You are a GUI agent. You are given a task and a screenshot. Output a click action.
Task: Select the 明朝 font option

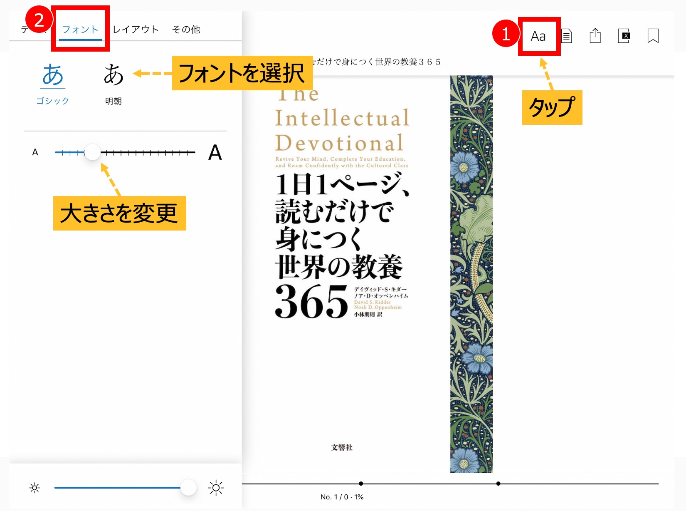[x=114, y=84]
